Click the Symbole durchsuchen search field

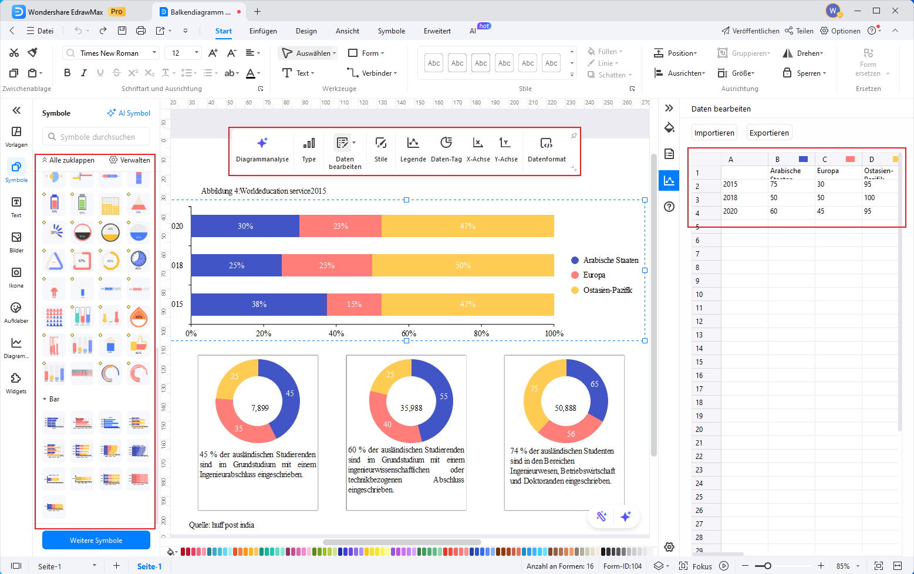tap(96, 137)
